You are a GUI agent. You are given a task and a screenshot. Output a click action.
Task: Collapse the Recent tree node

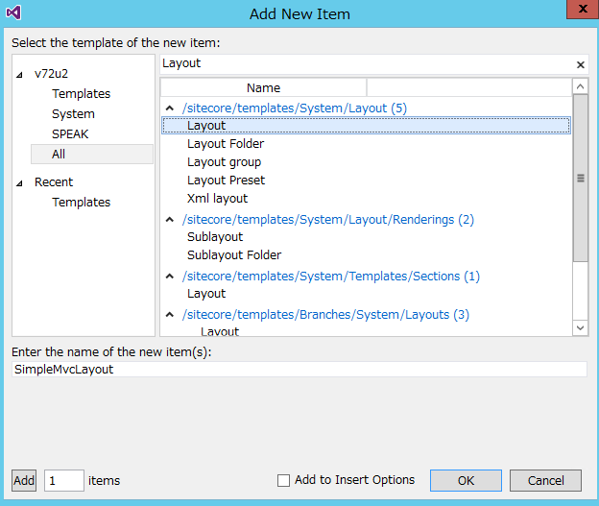click(x=19, y=183)
